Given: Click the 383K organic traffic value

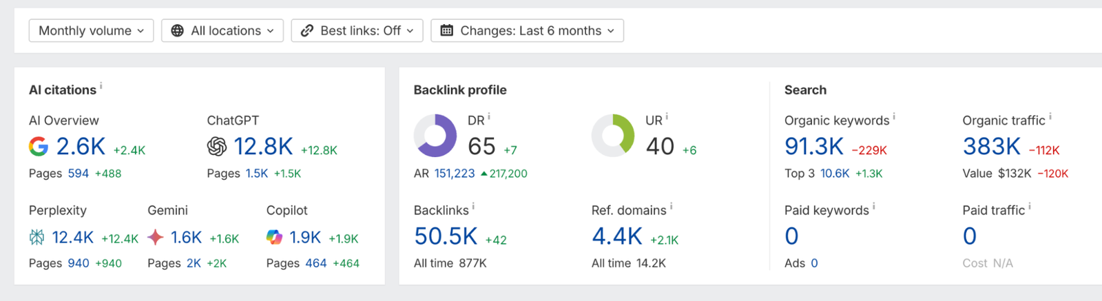Looking at the screenshot, I should point(991,146).
